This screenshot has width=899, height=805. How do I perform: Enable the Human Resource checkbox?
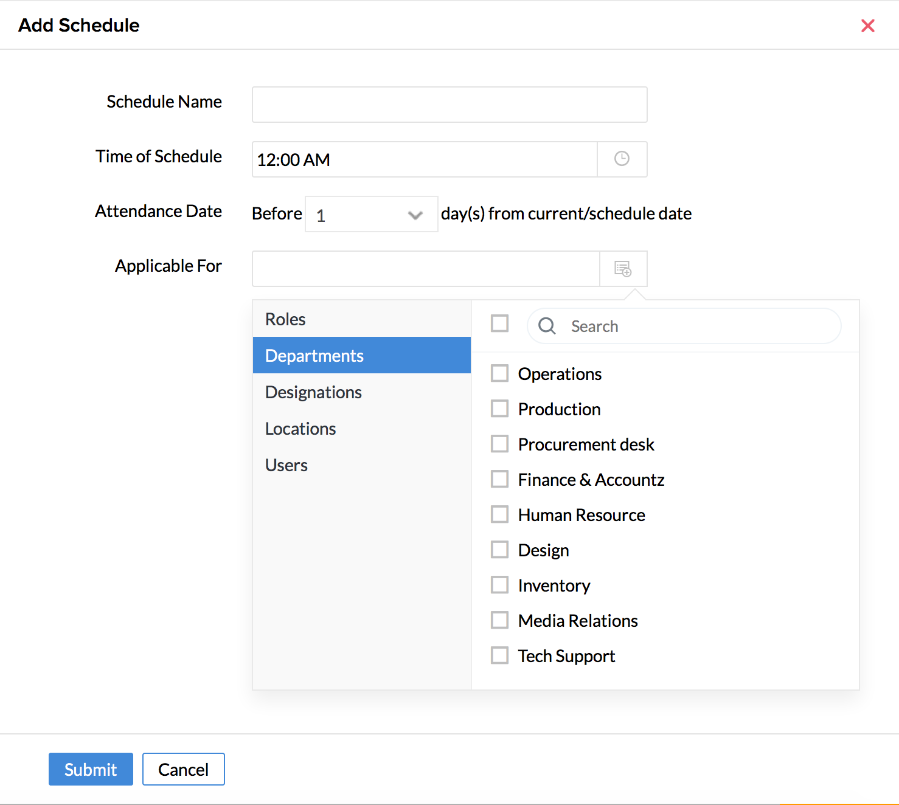point(499,514)
